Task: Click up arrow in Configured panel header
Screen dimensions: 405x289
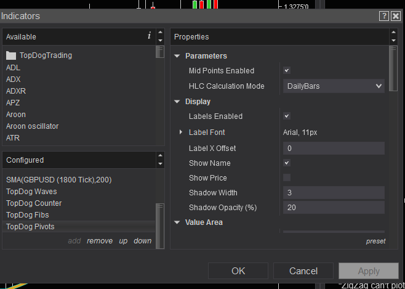Action: [x=160, y=156]
